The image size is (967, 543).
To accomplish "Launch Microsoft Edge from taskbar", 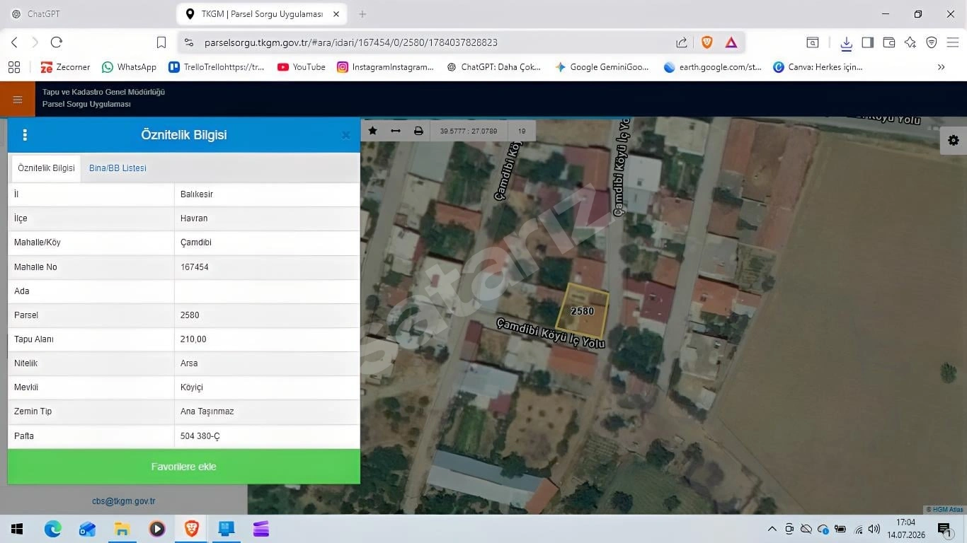I will 53,529.
